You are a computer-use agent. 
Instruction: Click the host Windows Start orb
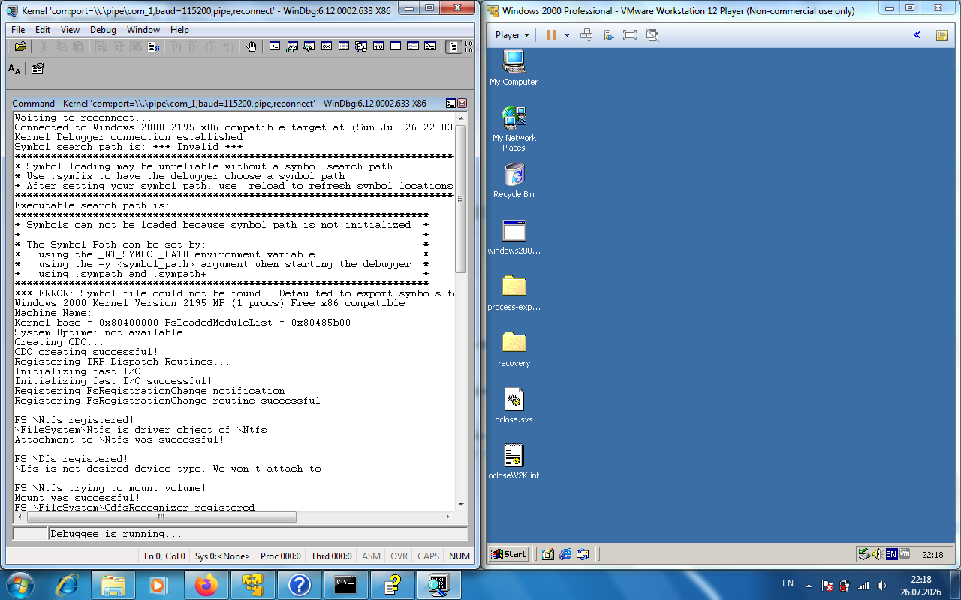tap(19, 585)
